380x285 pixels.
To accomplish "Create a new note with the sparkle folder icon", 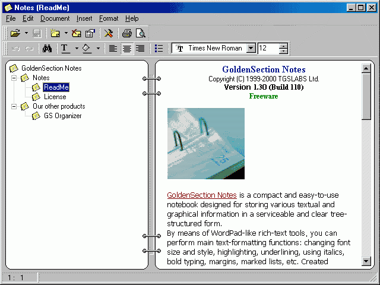I will (55, 33).
